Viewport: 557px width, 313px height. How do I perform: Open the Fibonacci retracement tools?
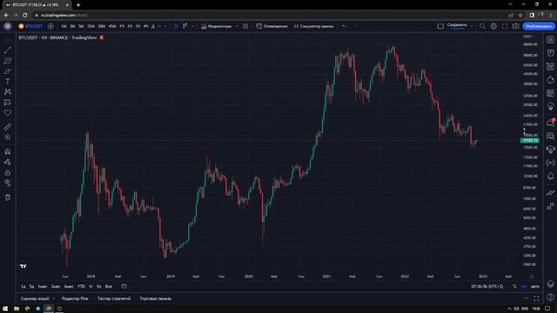pos(8,61)
